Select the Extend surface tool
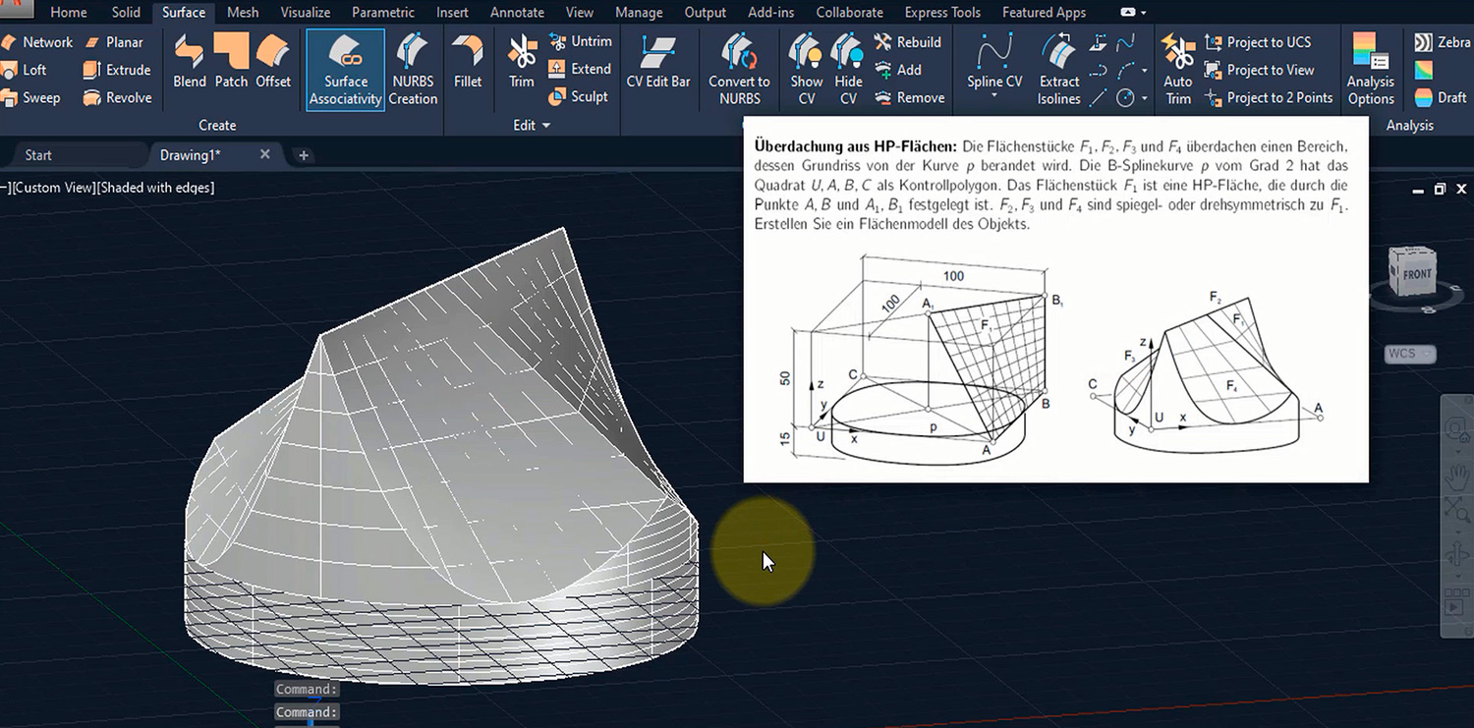Viewport: 1474px width, 728px height. click(580, 69)
